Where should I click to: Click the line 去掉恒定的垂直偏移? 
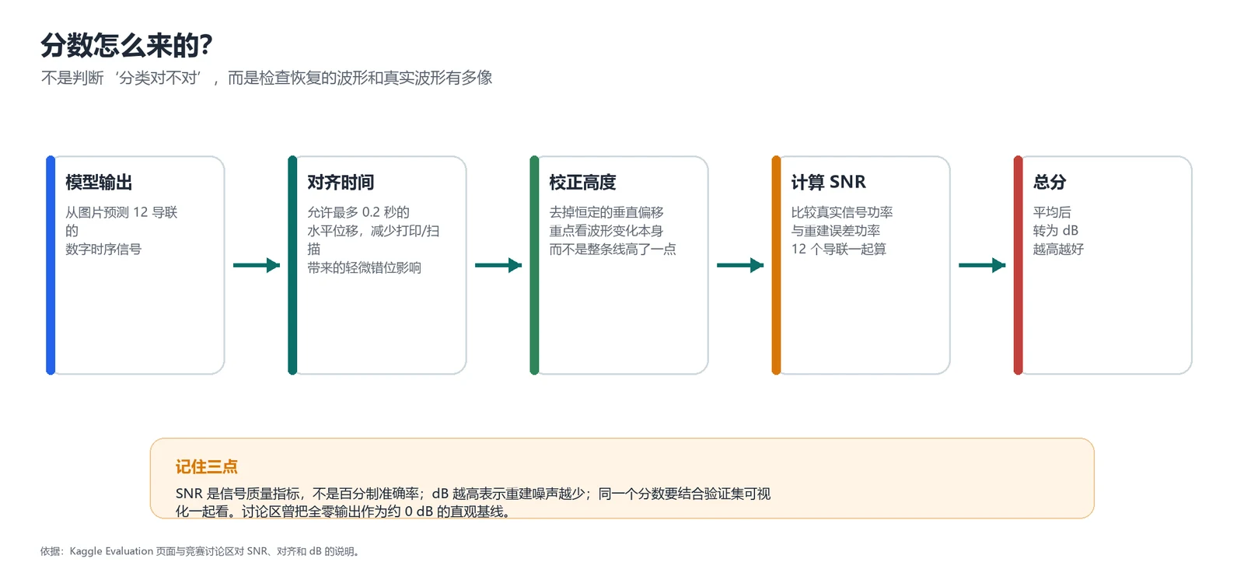606,212
